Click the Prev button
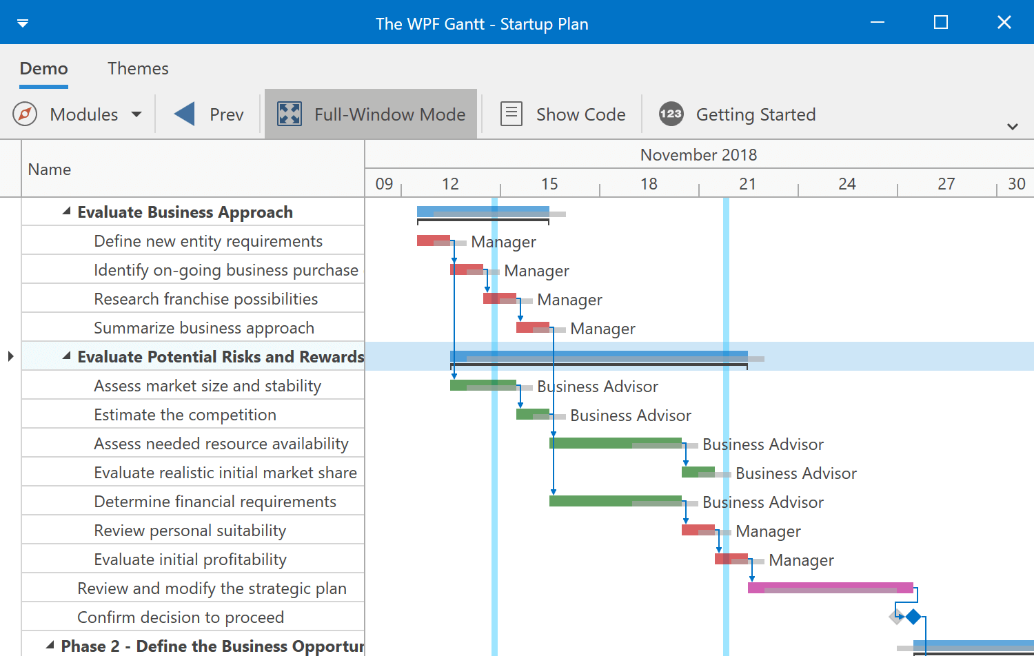The height and width of the screenshot is (656, 1034). pos(207,114)
